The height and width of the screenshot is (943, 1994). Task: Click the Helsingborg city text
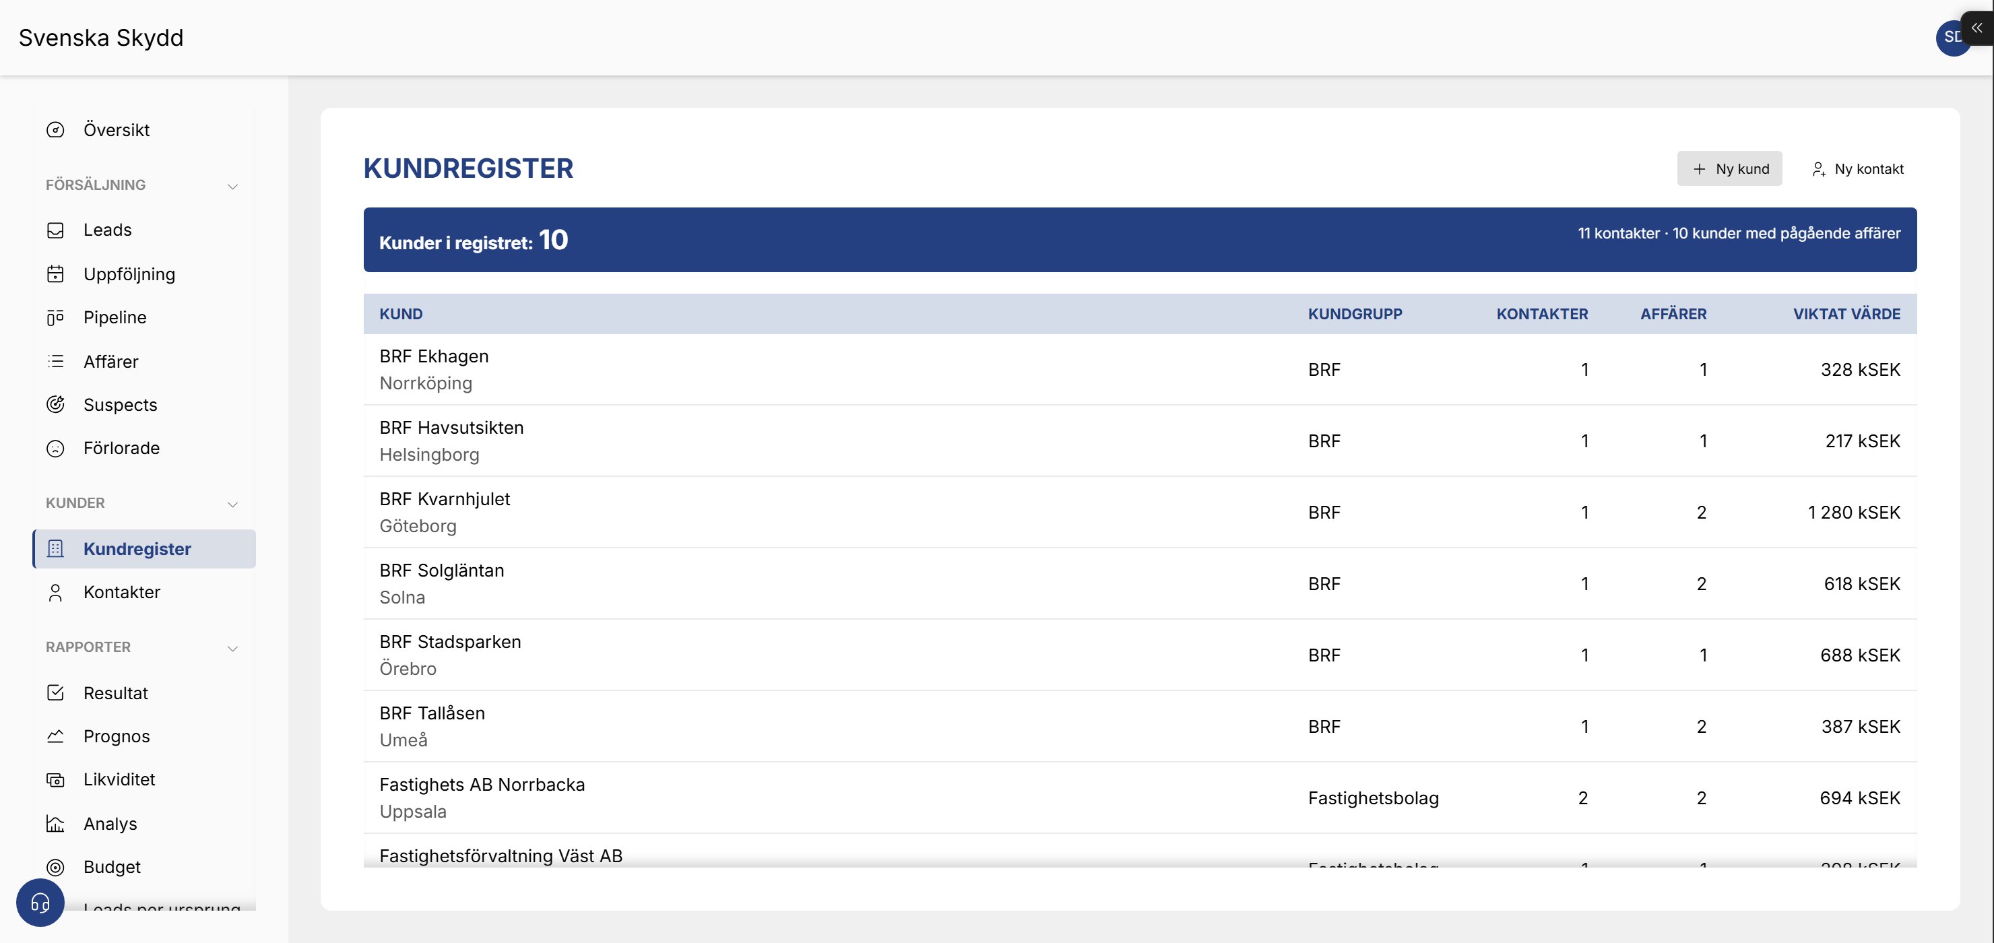[430, 455]
